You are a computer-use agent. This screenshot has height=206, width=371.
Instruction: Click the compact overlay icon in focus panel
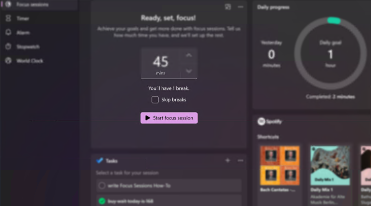pos(228,7)
